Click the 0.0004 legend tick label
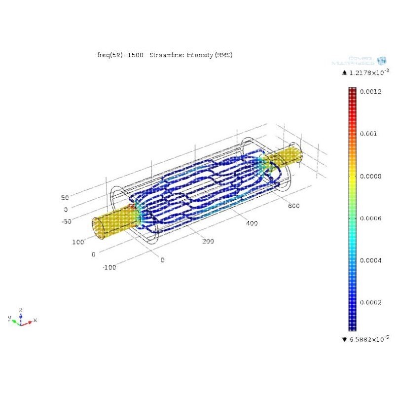The image size is (396, 396). click(x=370, y=260)
